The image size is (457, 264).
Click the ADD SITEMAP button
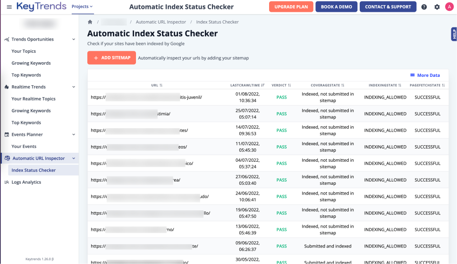(x=111, y=58)
